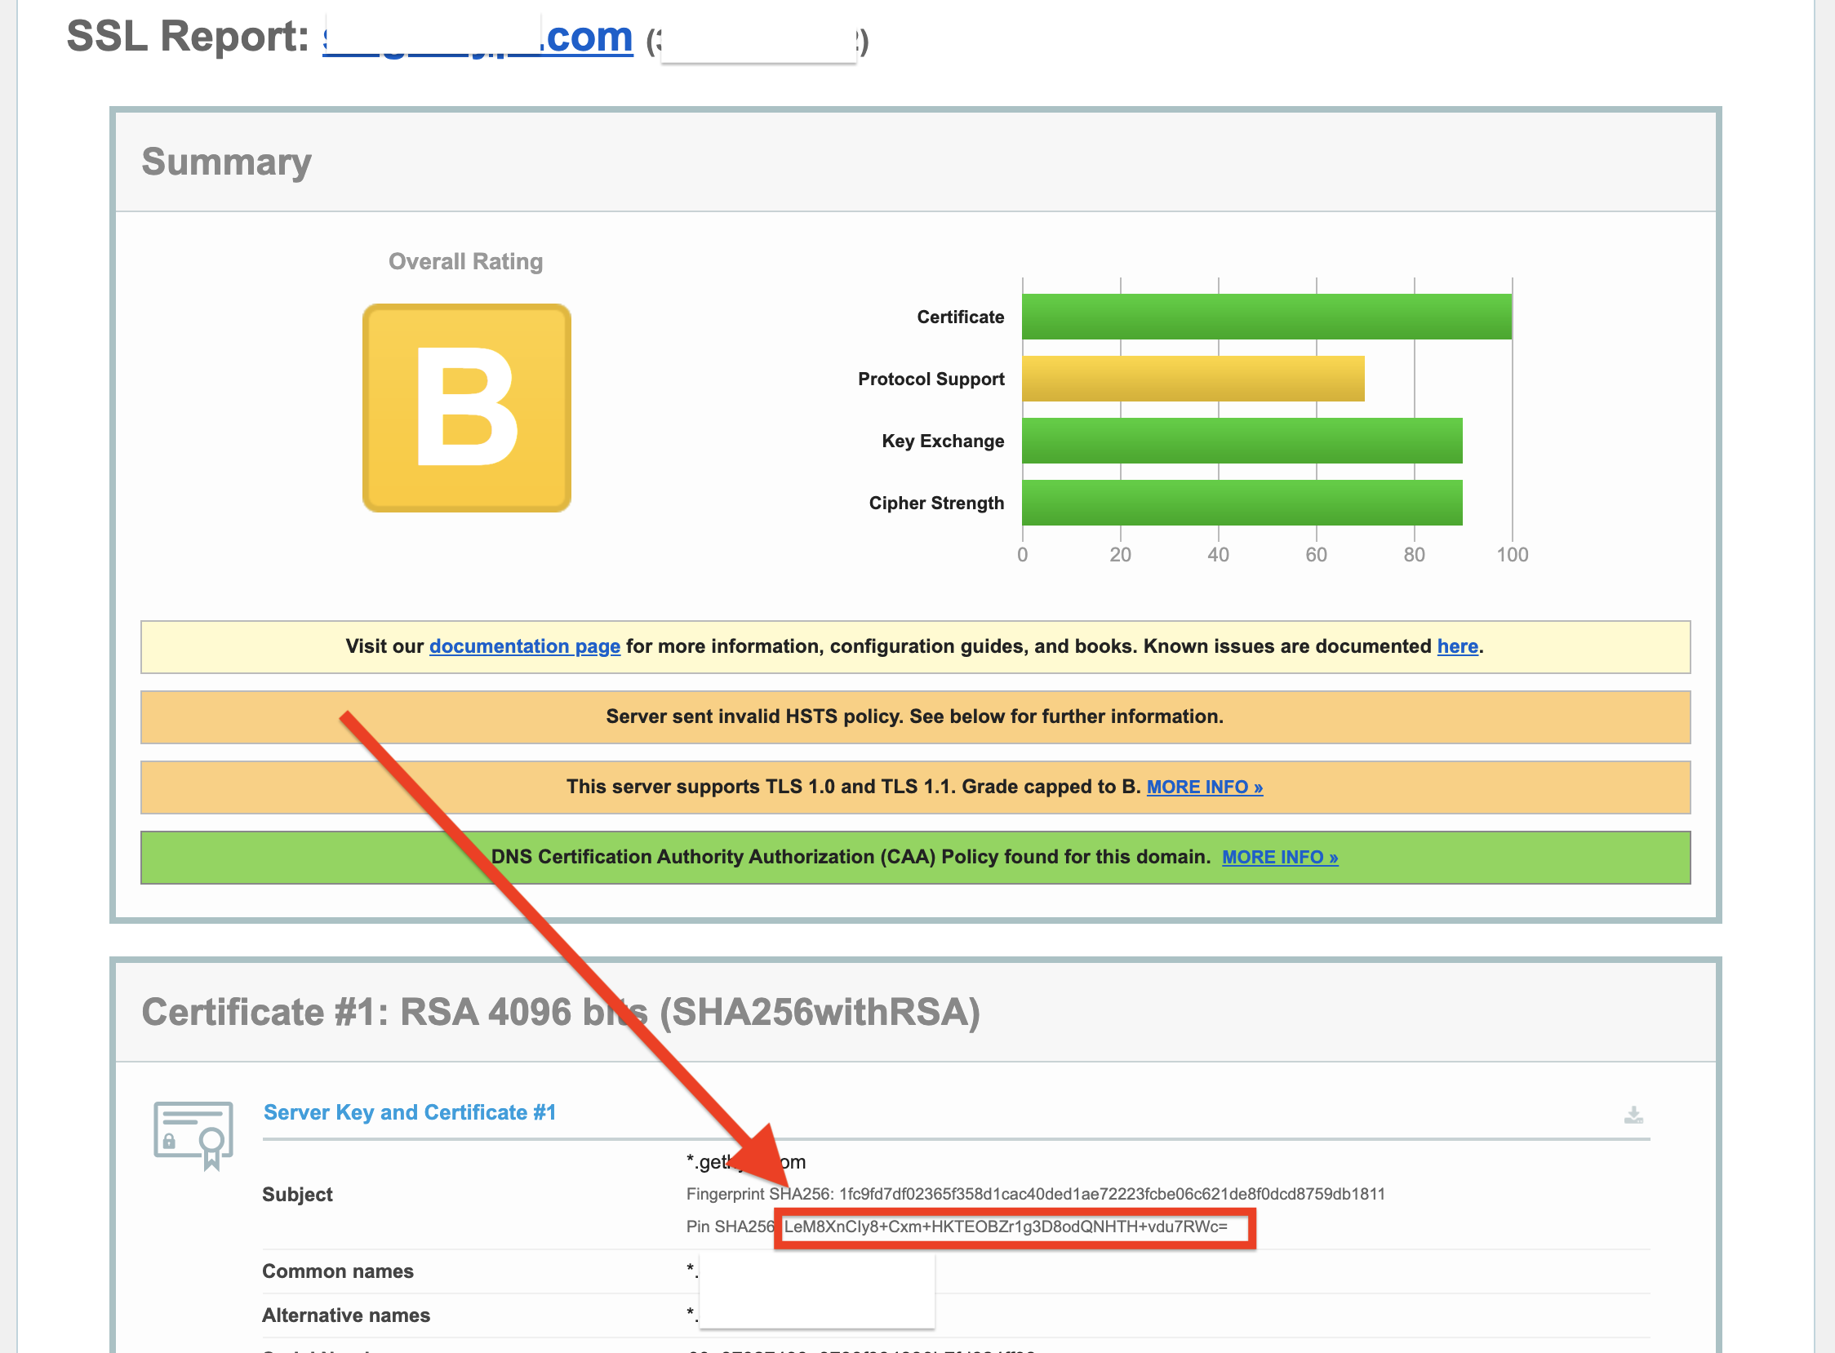This screenshot has width=1835, height=1353.
Task: Click the certificate download icon
Action: pos(1633,1115)
